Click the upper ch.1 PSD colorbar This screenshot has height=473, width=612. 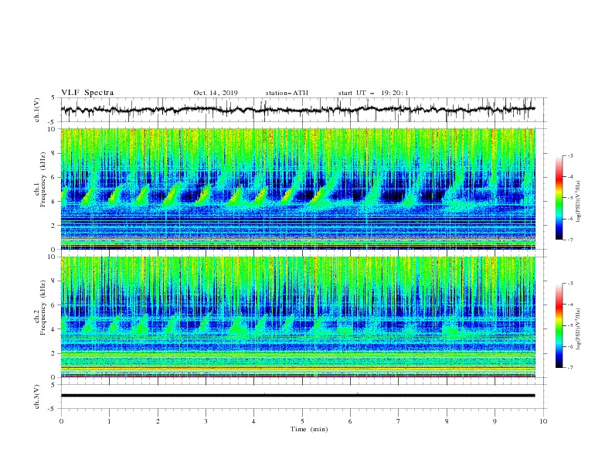coord(559,198)
